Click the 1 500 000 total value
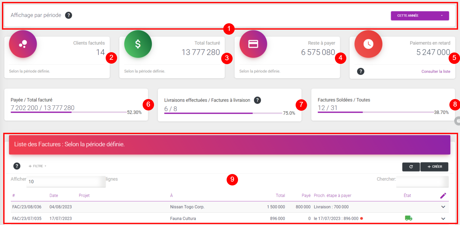460x225 pixels. [276, 207]
